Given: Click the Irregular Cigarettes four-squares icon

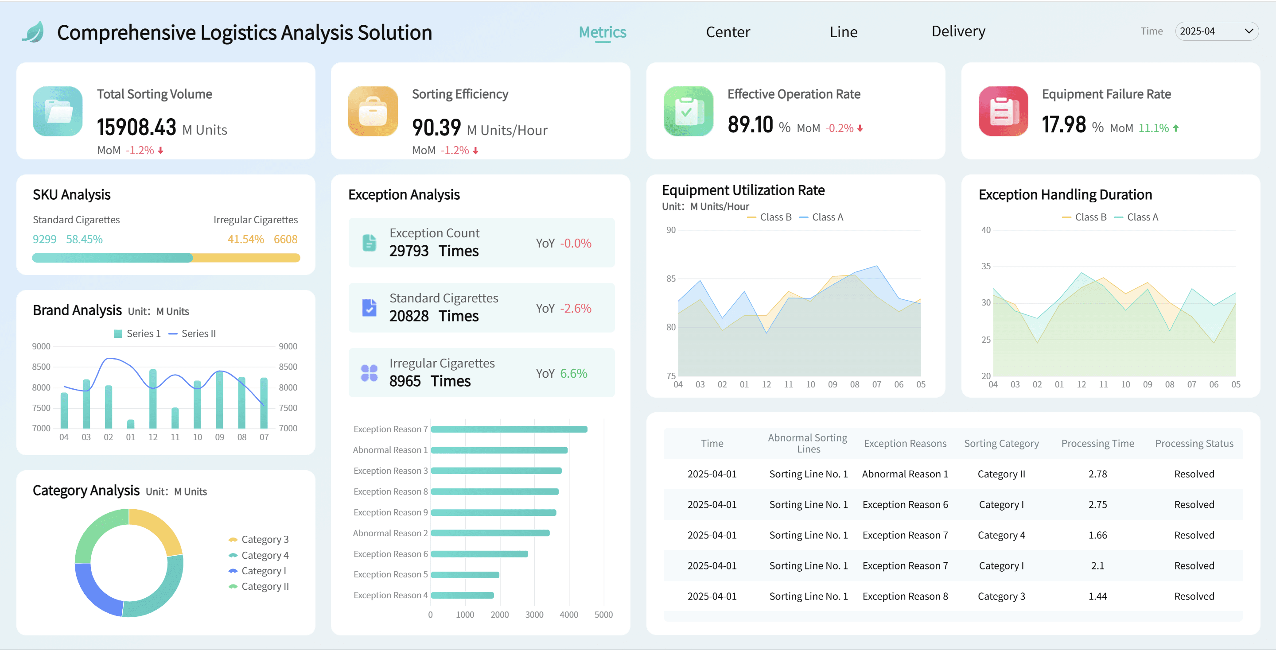Looking at the screenshot, I should (370, 373).
